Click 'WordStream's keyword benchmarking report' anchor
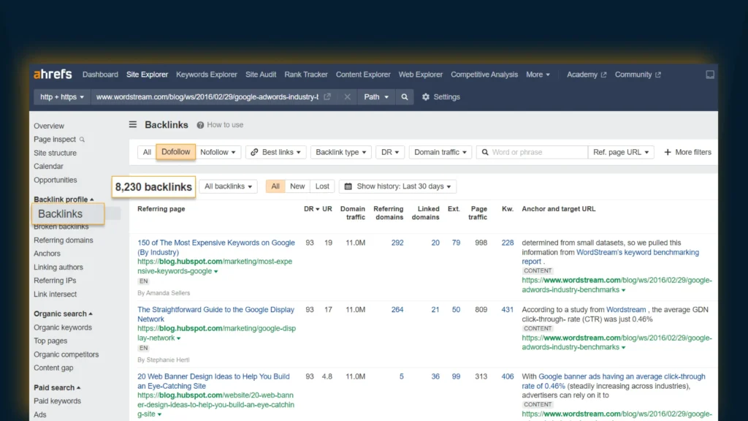 tap(611, 257)
